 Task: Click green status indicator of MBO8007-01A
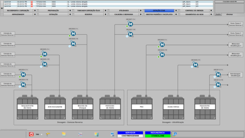point(127,26)
